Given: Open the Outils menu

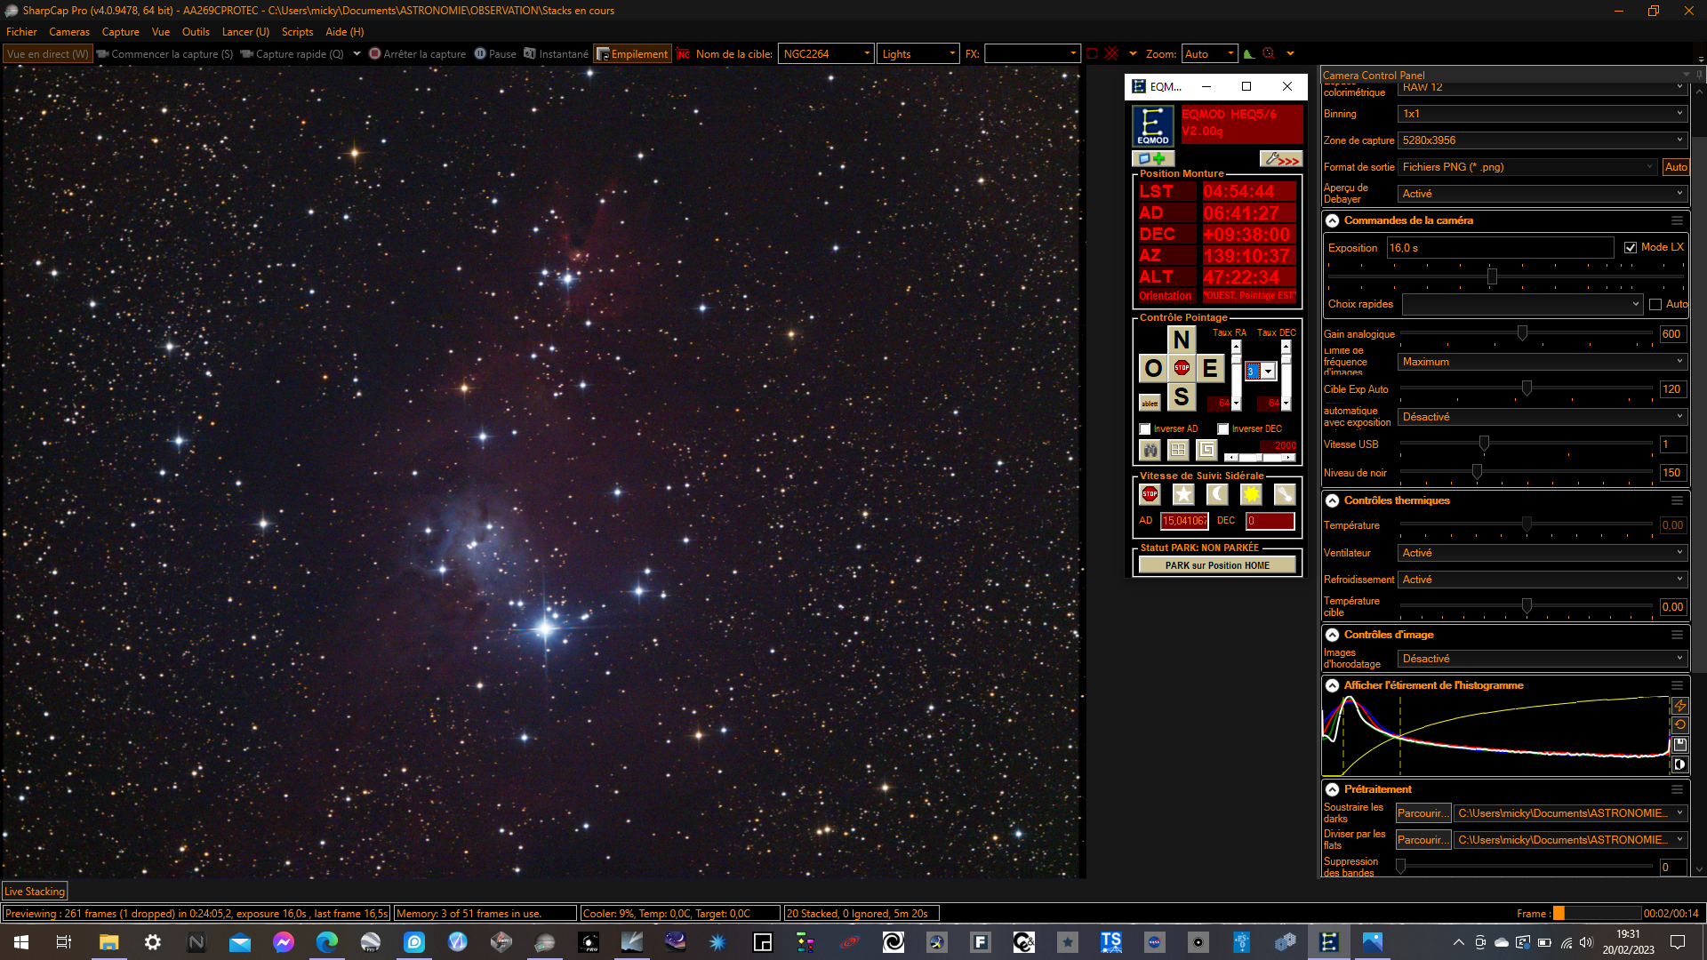Looking at the screenshot, I should pos(196,32).
